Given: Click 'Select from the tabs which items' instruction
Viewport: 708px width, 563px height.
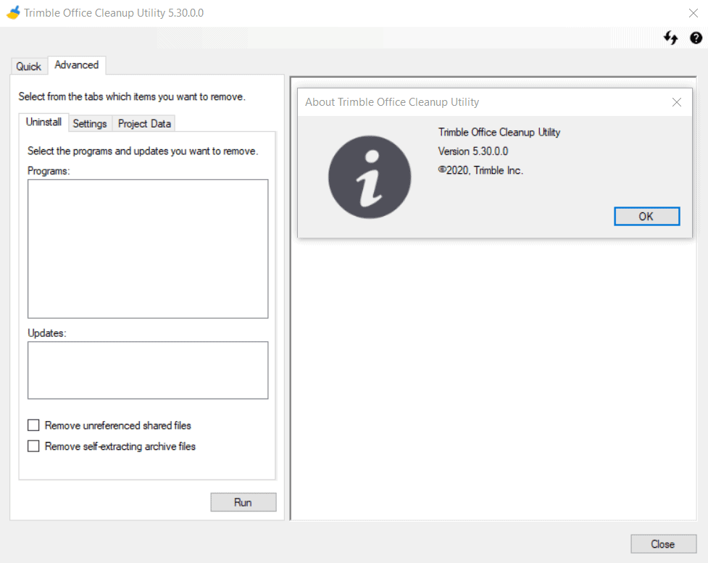Looking at the screenshot, I should point(132,96).
